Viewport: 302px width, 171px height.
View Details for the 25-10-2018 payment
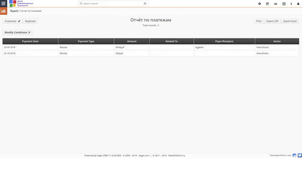click(262, 53)
